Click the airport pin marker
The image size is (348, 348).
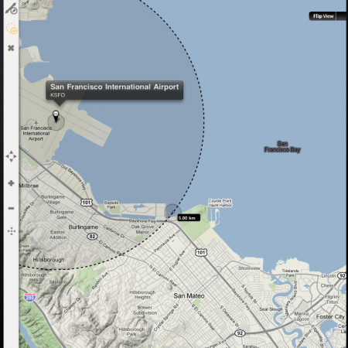pos(56,117)
